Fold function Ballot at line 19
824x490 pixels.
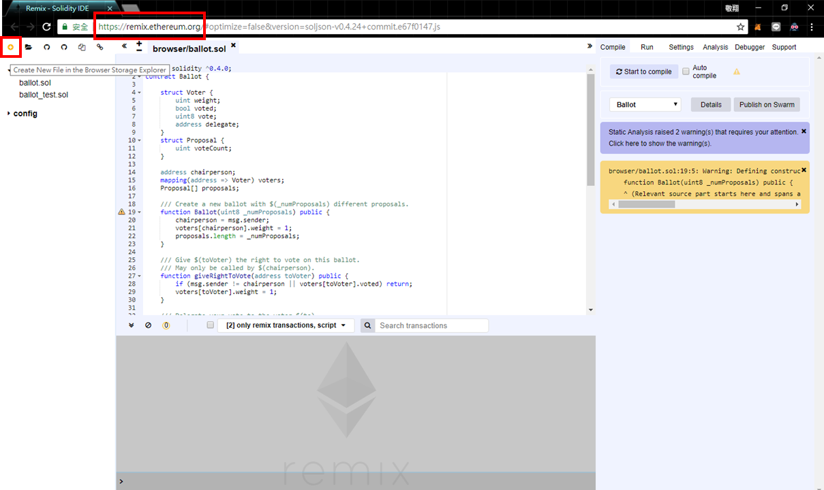140,212
